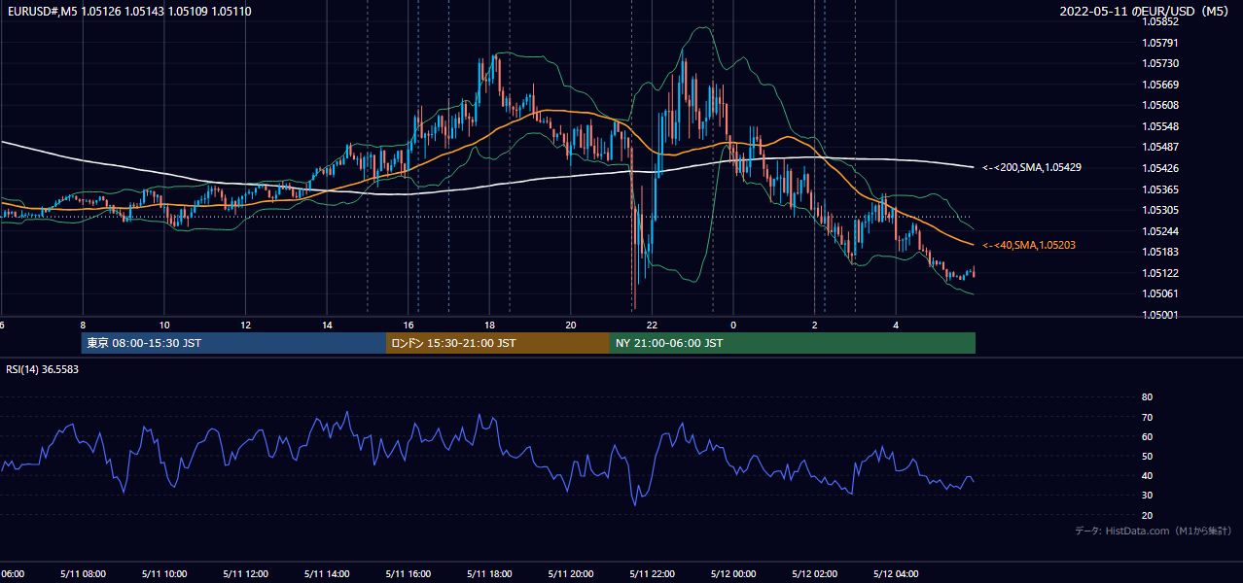This screenshot has width=1243, height=583.
Task: Click the RSI scale value 60
Action: point(1147,436)
